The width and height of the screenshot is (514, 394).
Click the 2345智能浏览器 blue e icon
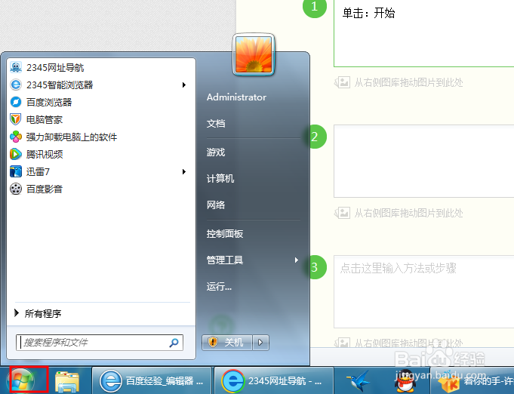coord(16,85)
